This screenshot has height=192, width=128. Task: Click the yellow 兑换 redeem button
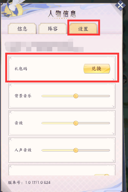point(97,69)
